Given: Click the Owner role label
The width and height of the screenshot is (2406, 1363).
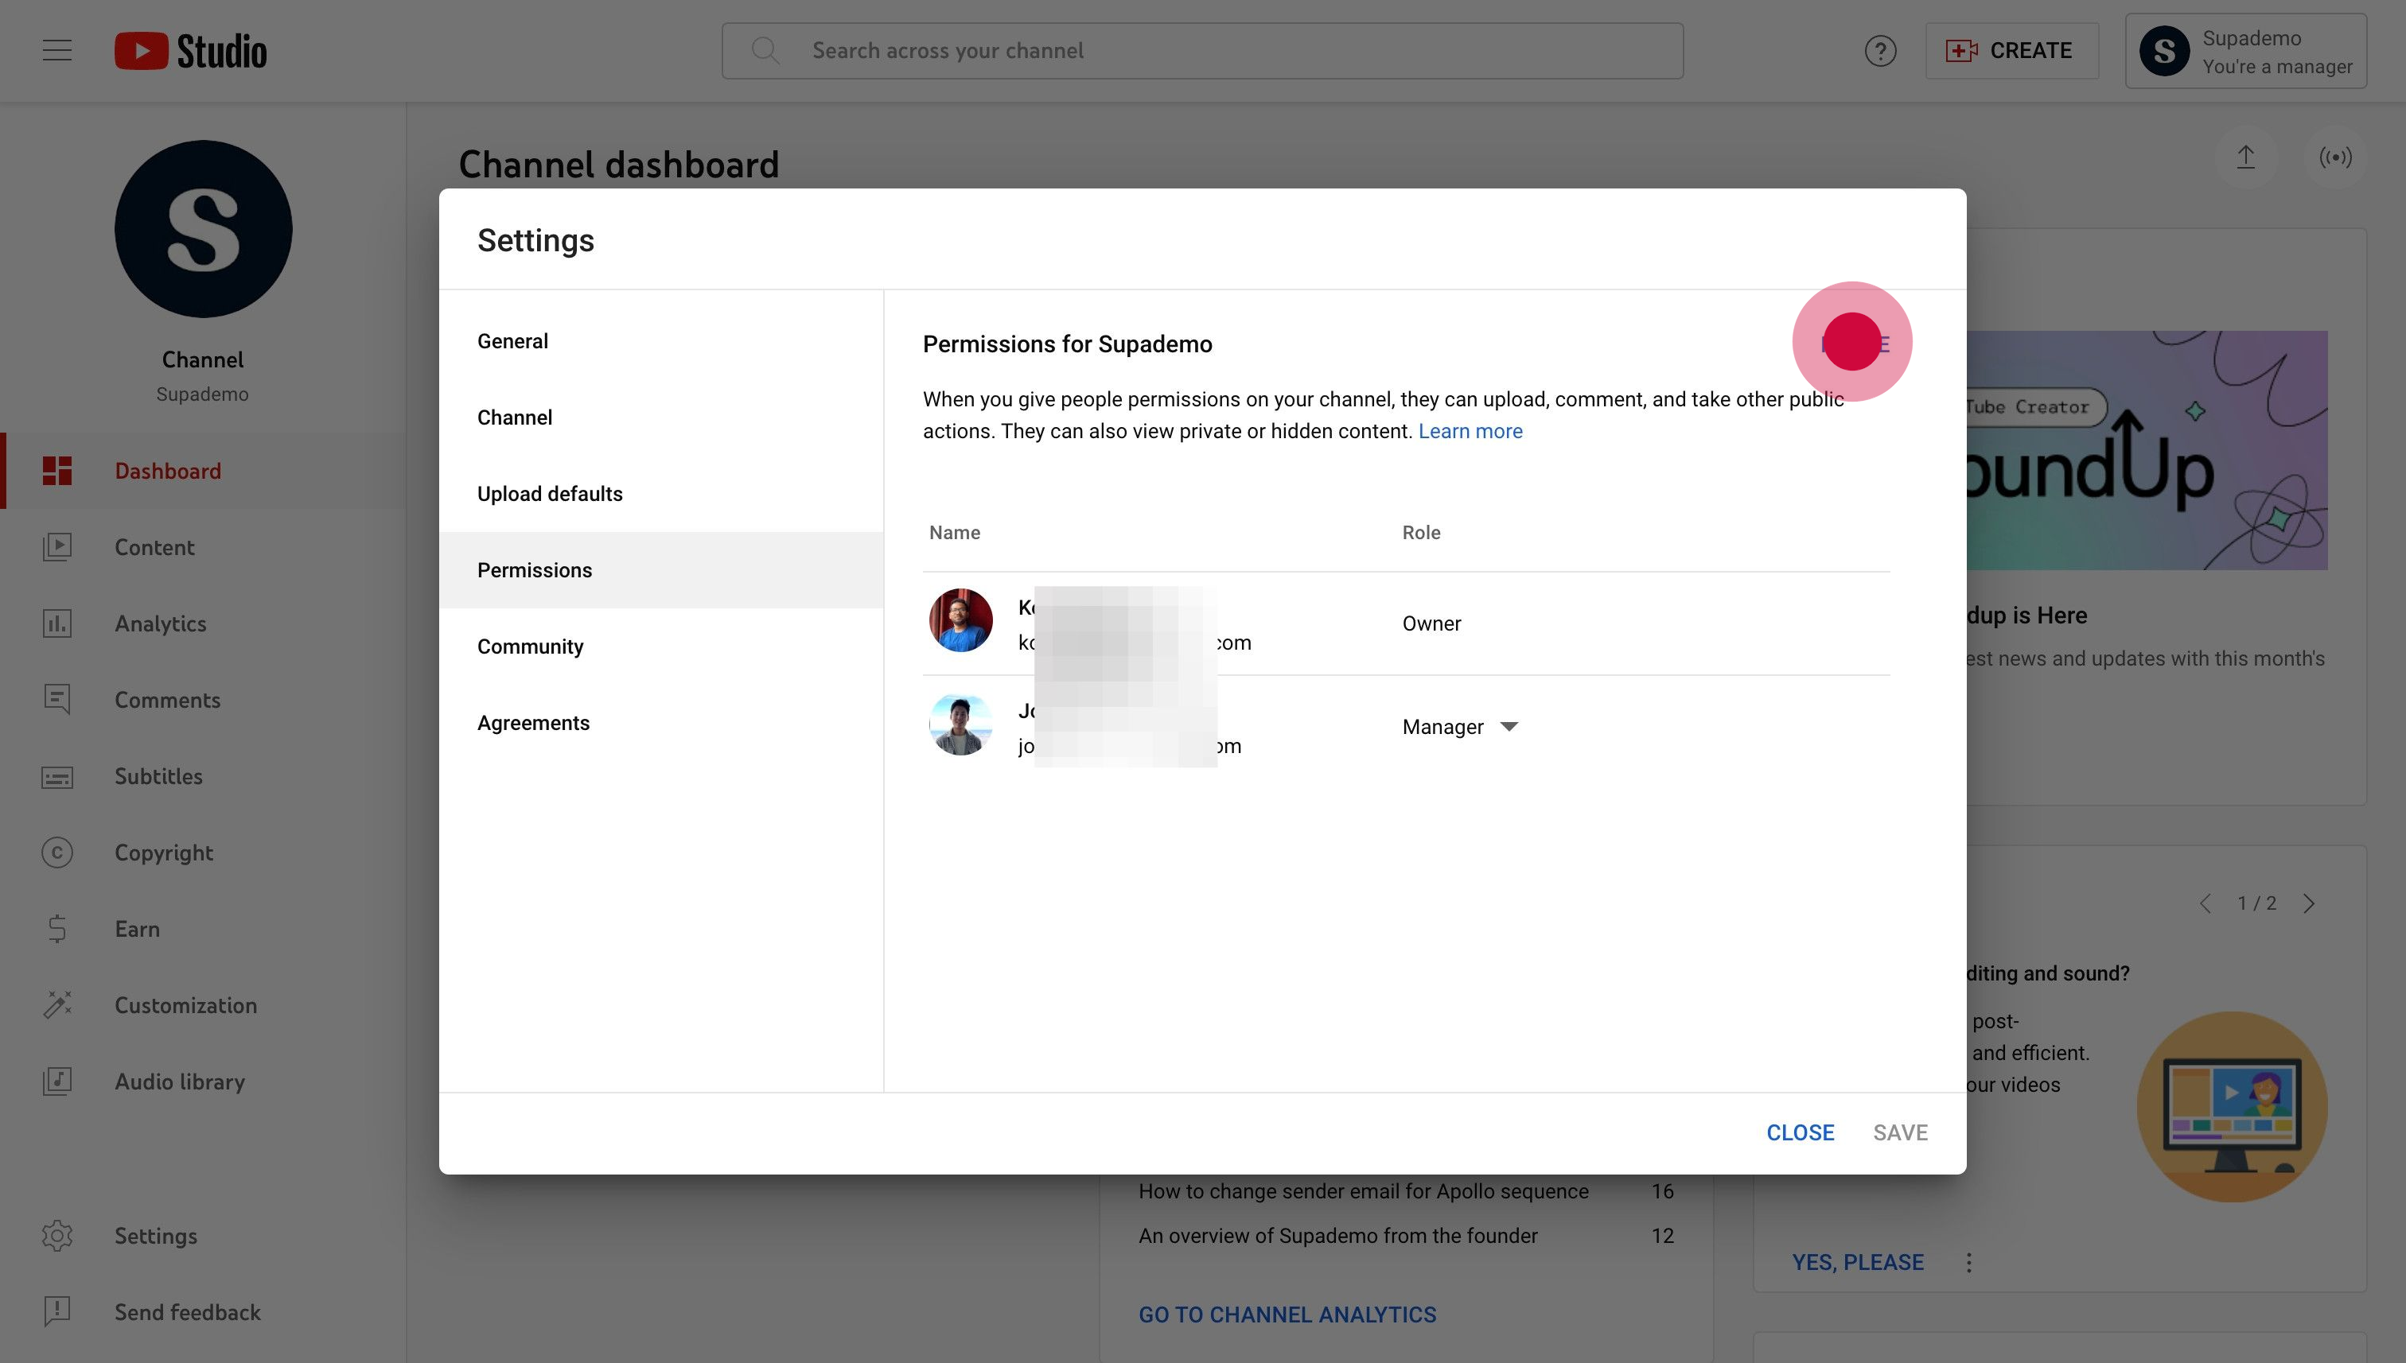Looking at the screenshot, I should click(x=1431, y=623).
